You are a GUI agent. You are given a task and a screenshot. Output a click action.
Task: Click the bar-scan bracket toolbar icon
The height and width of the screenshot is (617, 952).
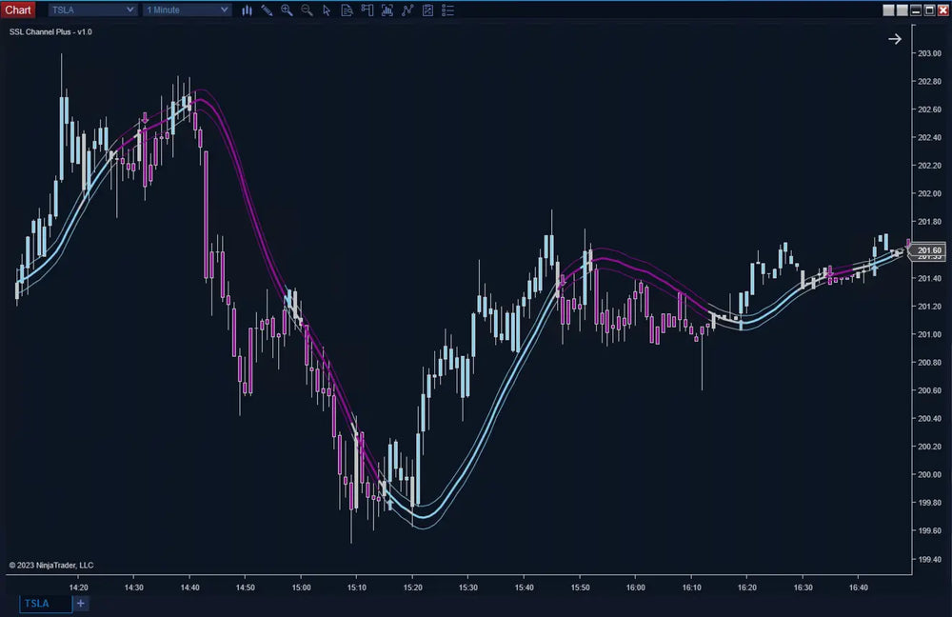(x=387, y=10)
